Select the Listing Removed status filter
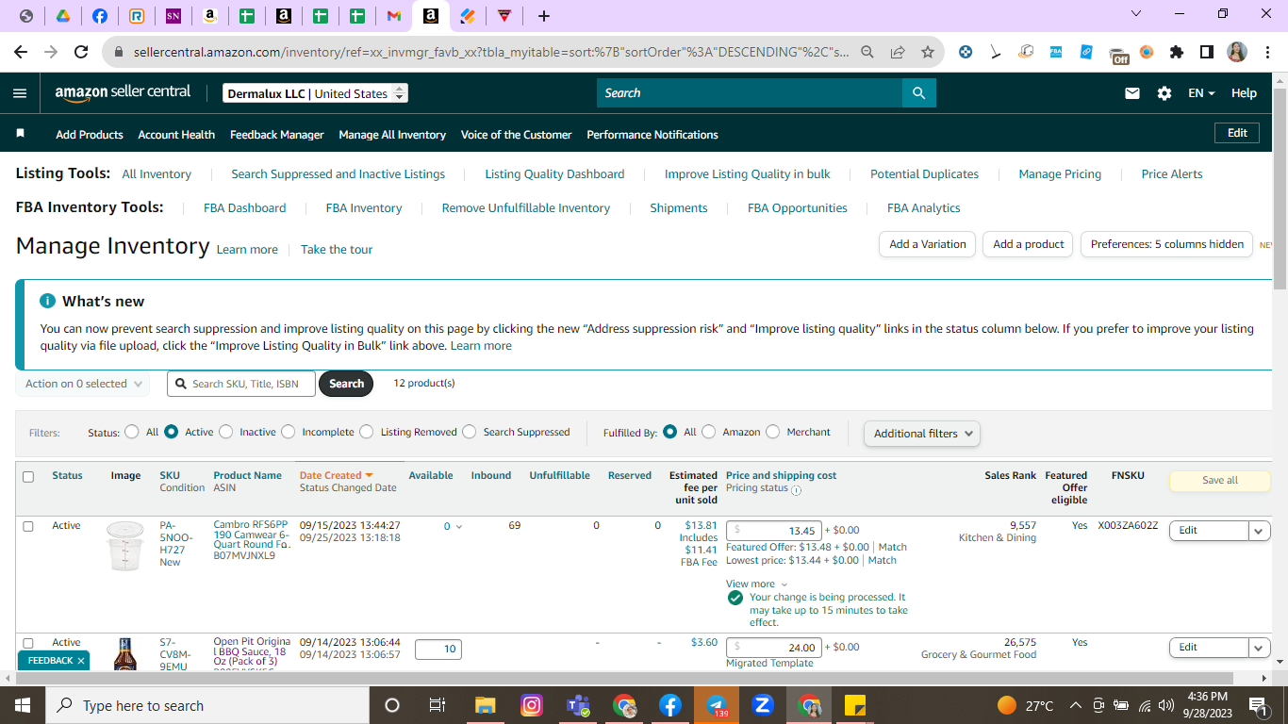The width and height of the screenshot is (1288, 724). [x=367, y=432]
